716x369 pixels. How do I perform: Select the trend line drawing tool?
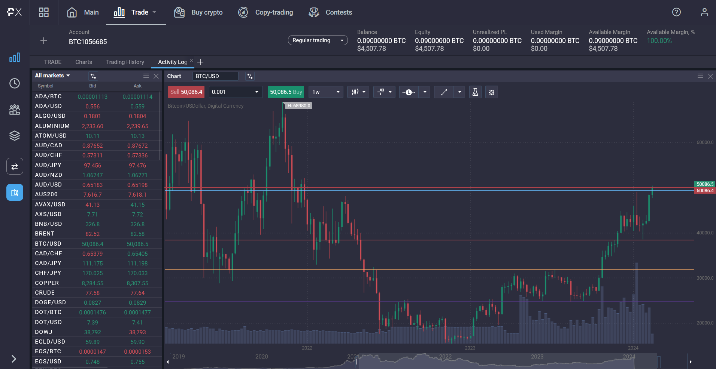click(x=444, y=92)
